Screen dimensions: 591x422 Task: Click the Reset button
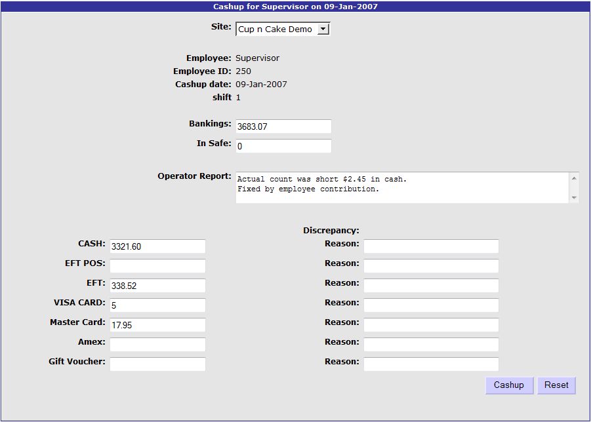[556, 385]
